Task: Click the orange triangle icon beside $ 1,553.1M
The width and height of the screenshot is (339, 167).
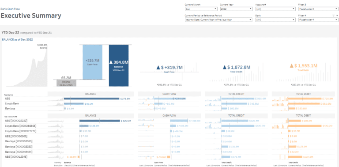Action: click(291, 66)
